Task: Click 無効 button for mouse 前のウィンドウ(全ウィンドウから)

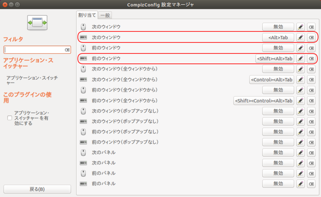Action: (x=278, y=90)
